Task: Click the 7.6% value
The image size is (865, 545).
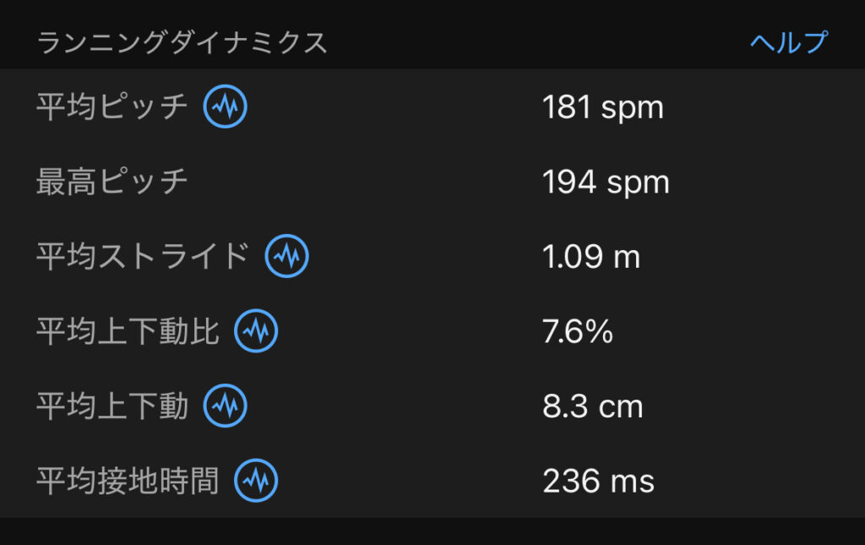Action: click(x=577, y=332)
